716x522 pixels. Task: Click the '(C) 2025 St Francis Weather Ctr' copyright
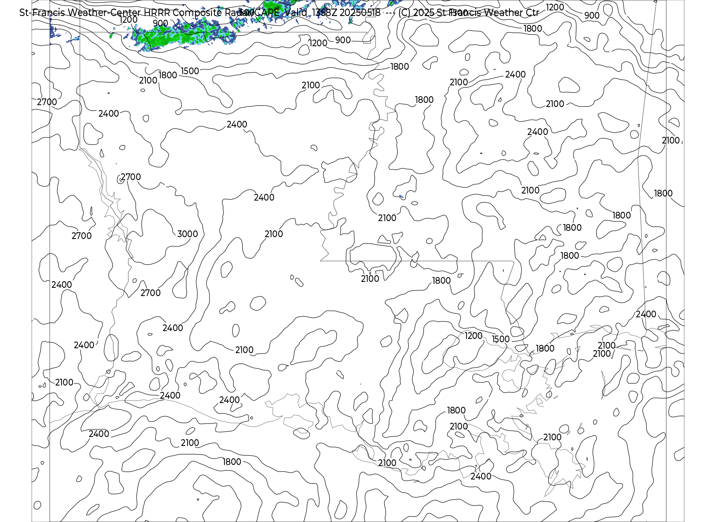coord(469,13)
